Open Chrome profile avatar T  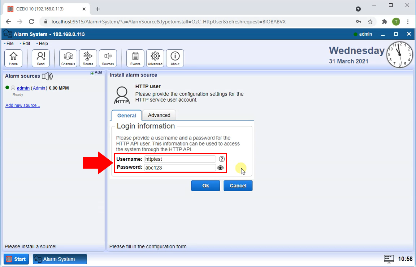396,22
